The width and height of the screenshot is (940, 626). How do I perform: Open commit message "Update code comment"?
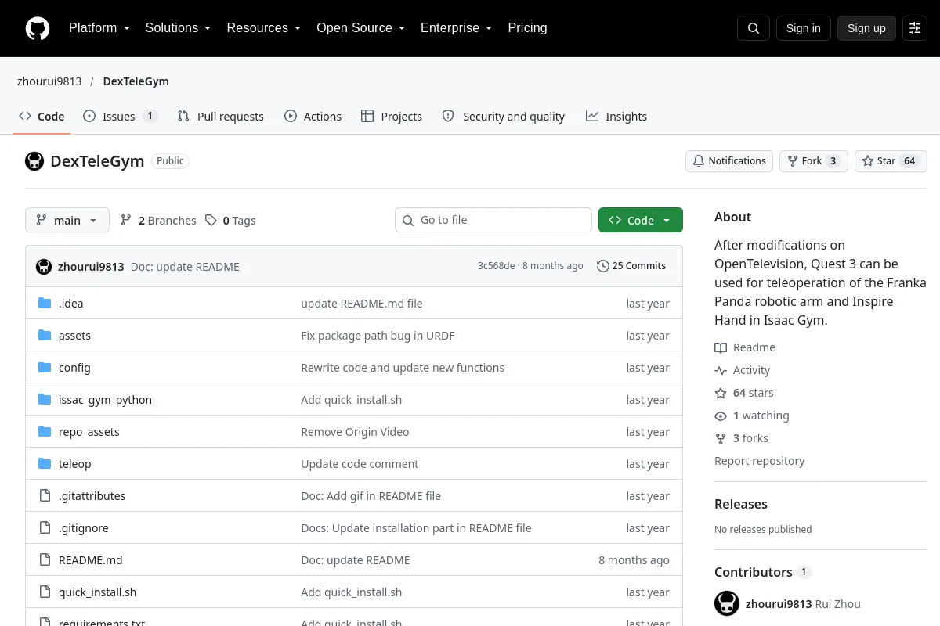[x=360, y=464]
